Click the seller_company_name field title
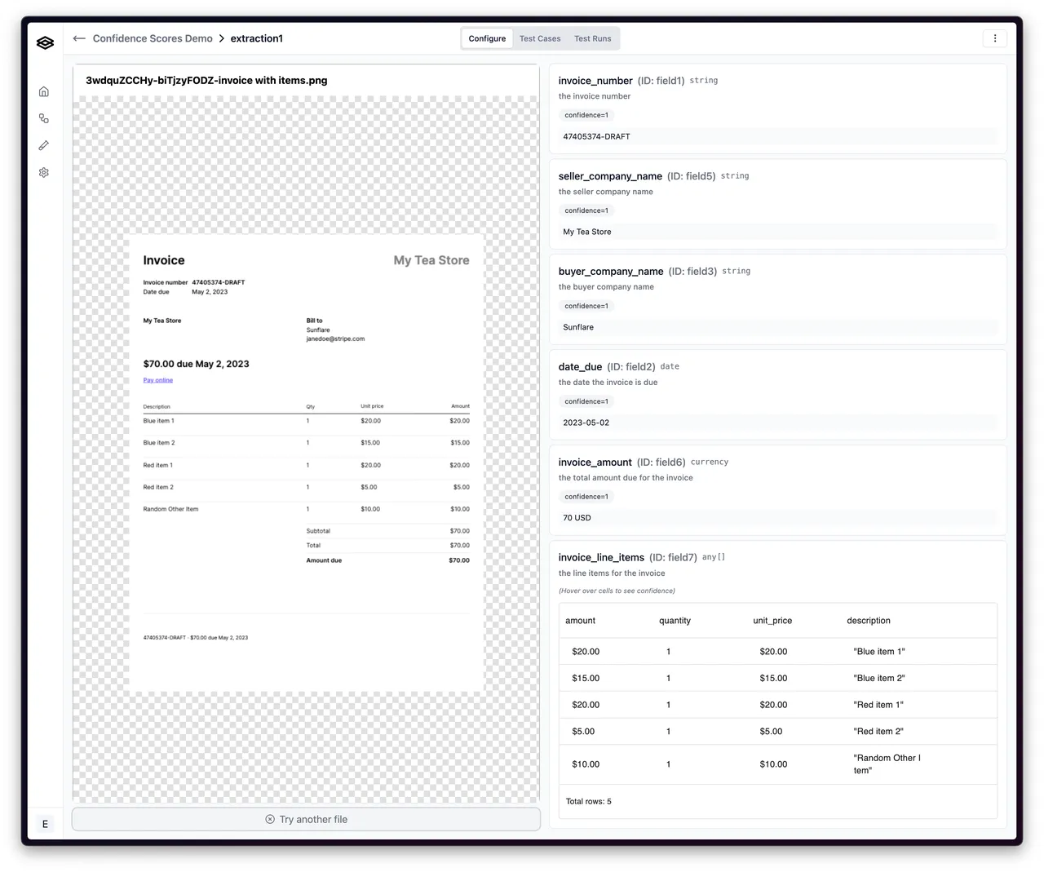 point(610,176)
